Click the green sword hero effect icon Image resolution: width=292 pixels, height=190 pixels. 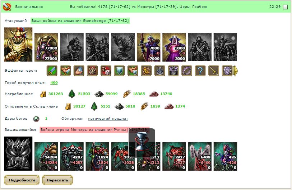tap(52, 71)
